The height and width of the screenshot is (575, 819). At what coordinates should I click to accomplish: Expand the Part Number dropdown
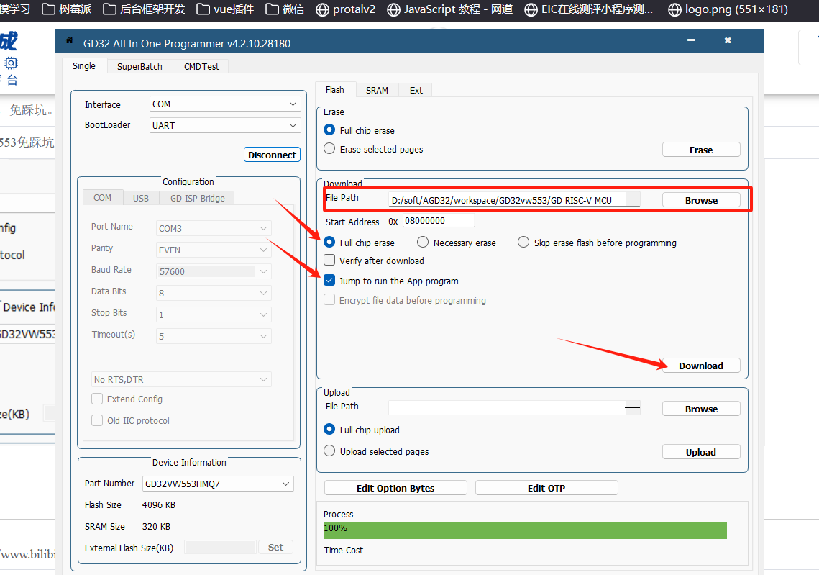pyautogui.click(x=218, y=484)
